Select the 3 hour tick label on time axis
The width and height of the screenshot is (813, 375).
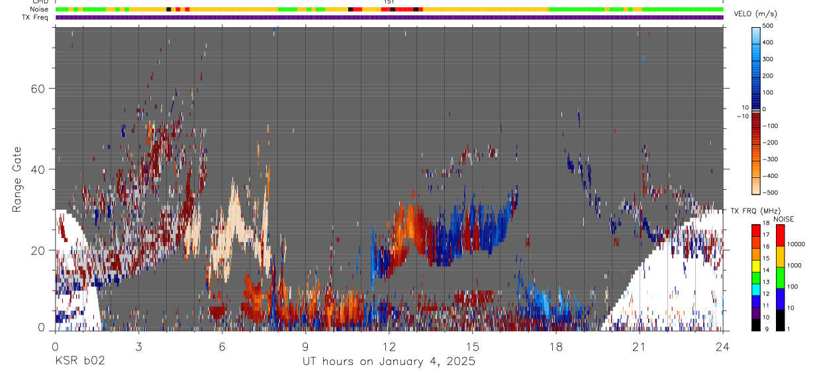138,346
